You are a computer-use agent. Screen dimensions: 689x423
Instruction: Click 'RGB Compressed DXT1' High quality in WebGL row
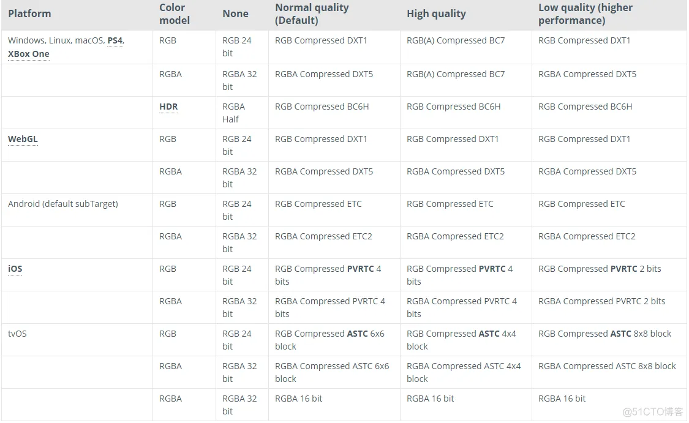point(453,139)
